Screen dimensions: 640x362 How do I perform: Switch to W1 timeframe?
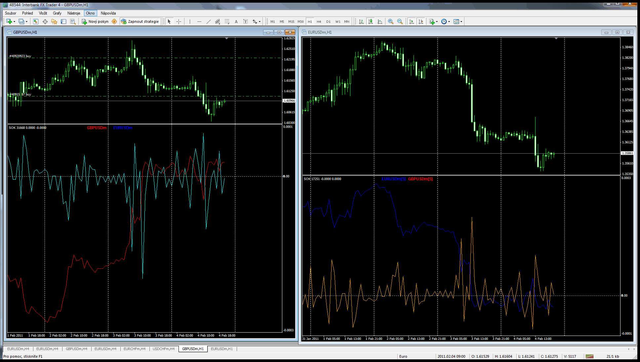pyautogui.click(x=338, y=21)
